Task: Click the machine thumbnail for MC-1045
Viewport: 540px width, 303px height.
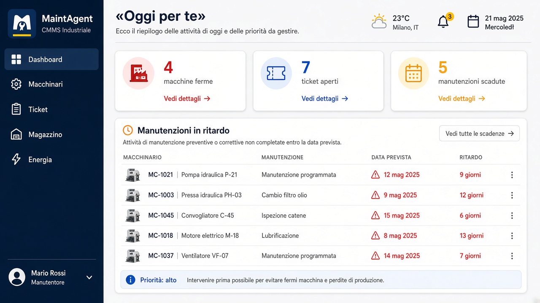Action: (133, 215)
